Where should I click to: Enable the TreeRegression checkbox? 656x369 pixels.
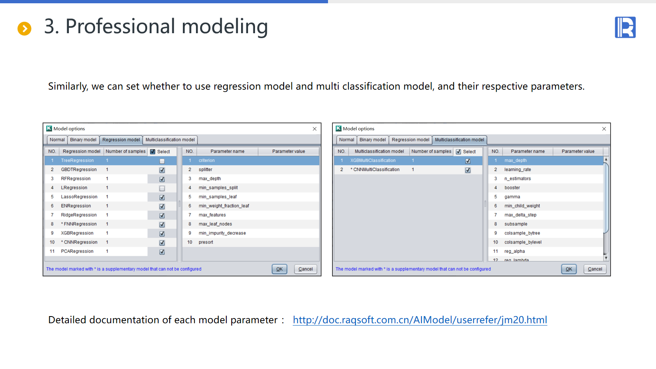click(162, 161)
